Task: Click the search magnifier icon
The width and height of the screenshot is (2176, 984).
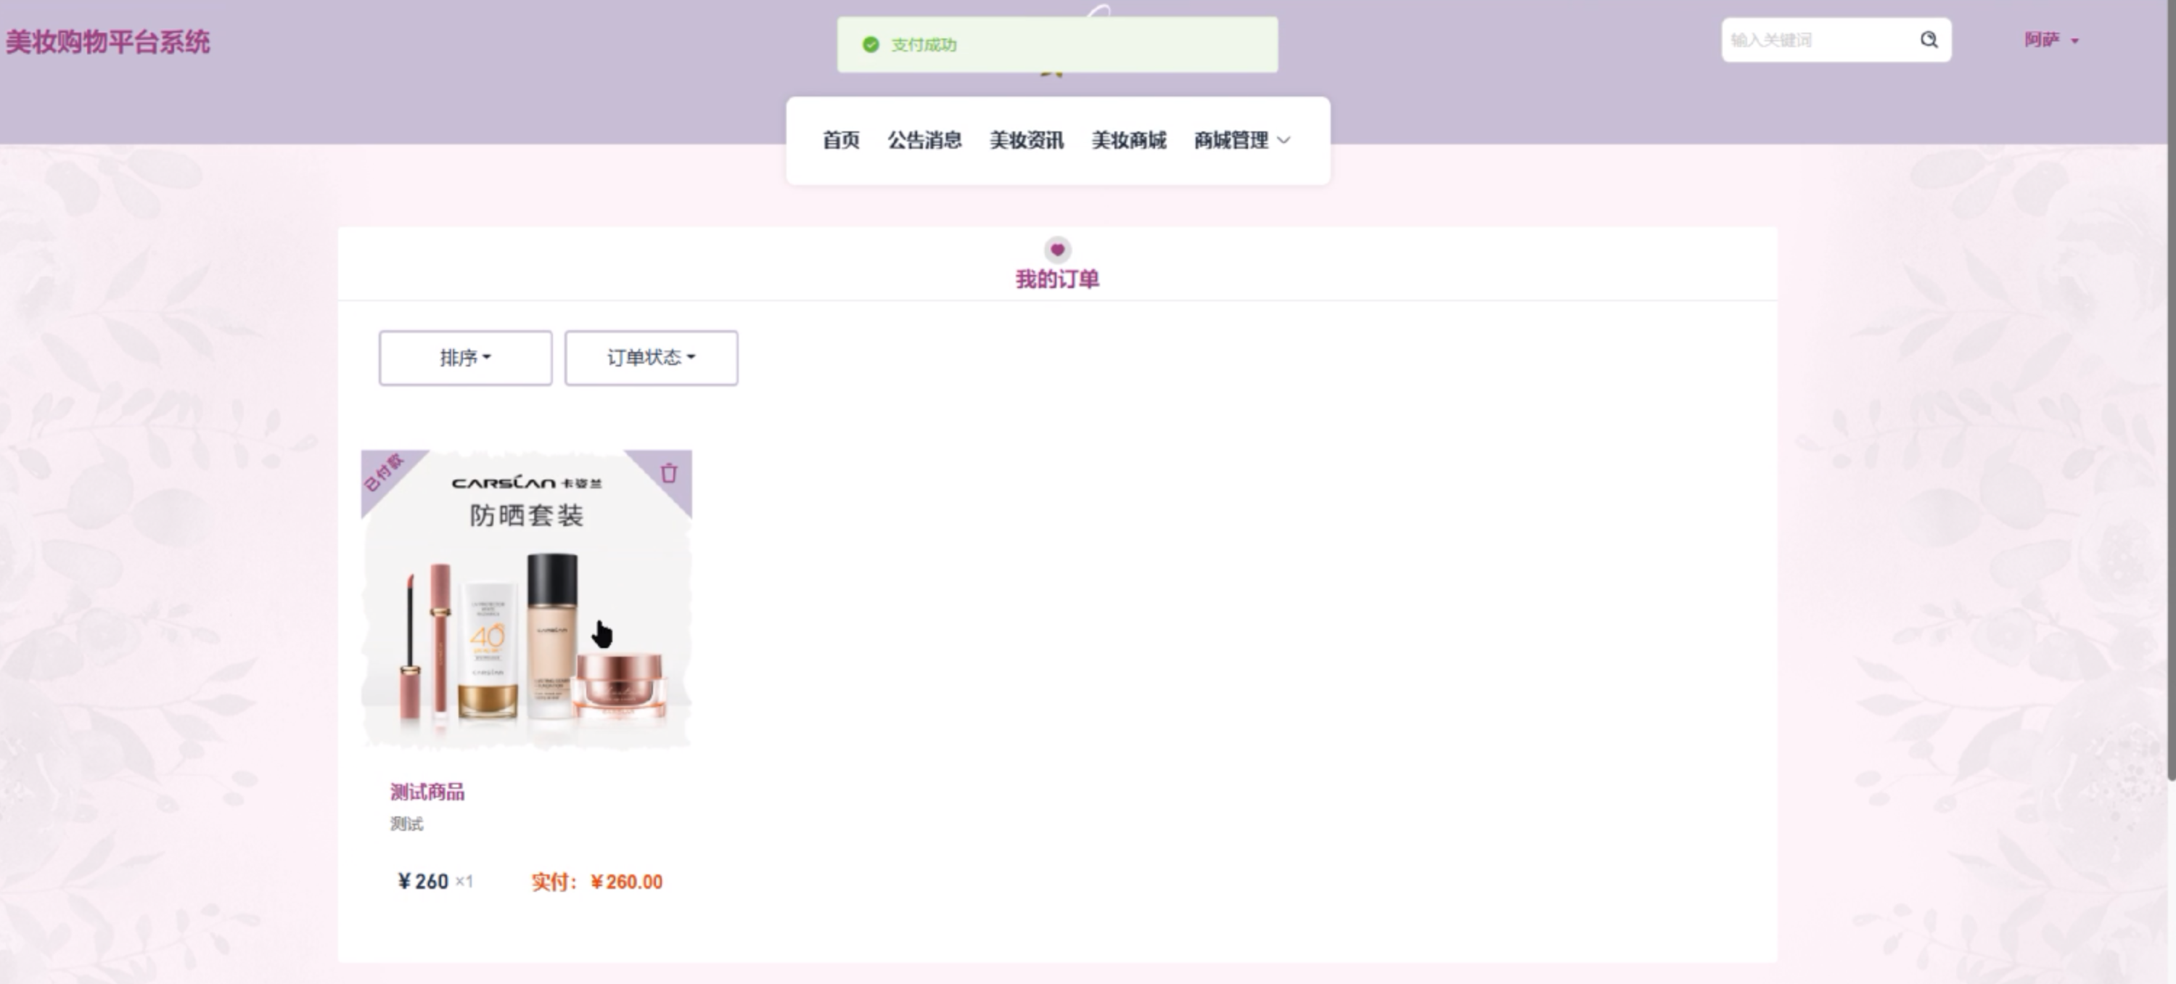Action: point(1929,40)
